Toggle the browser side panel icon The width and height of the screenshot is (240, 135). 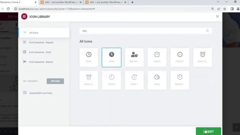click(x=232, y=9)
